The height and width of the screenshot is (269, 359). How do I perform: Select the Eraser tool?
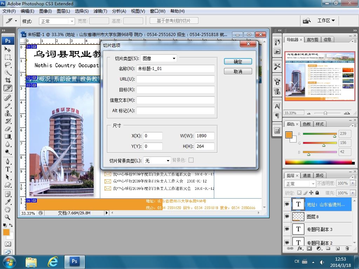point(8,129)
